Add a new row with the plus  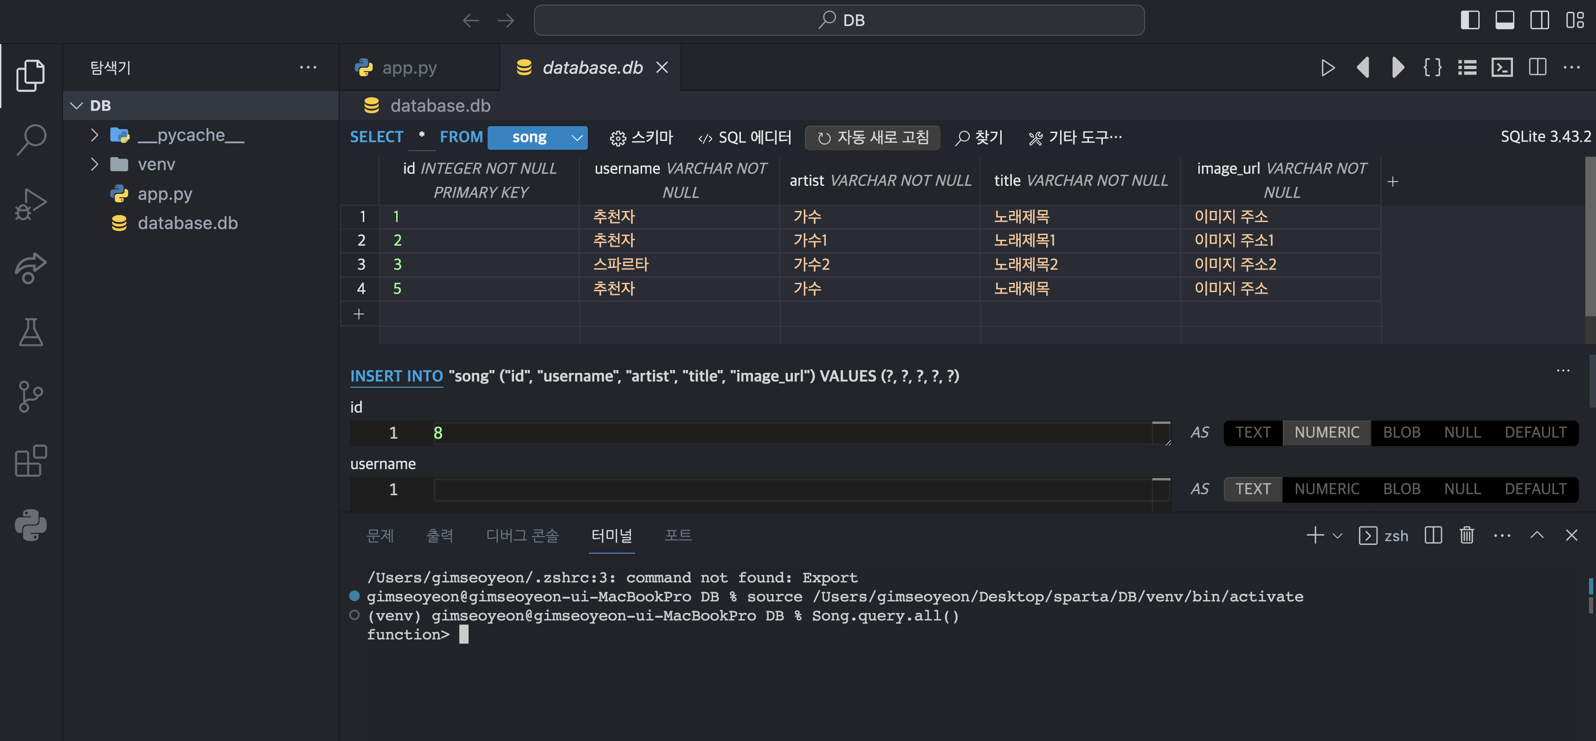[359, 314]
